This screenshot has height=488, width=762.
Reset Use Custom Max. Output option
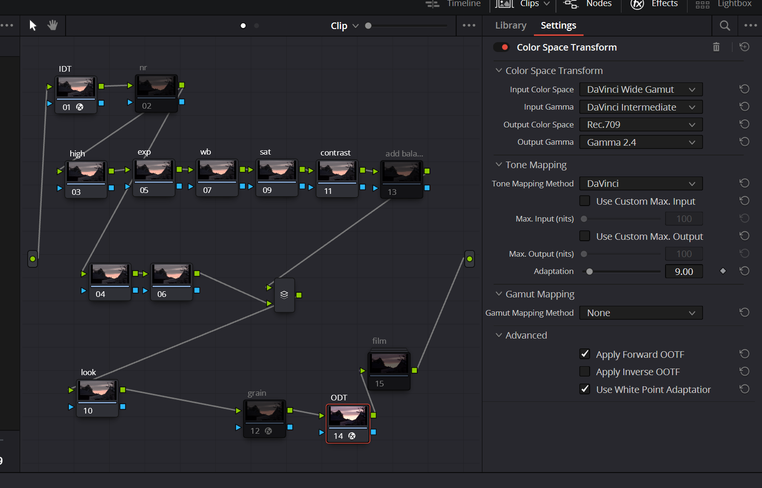point(744,236)
